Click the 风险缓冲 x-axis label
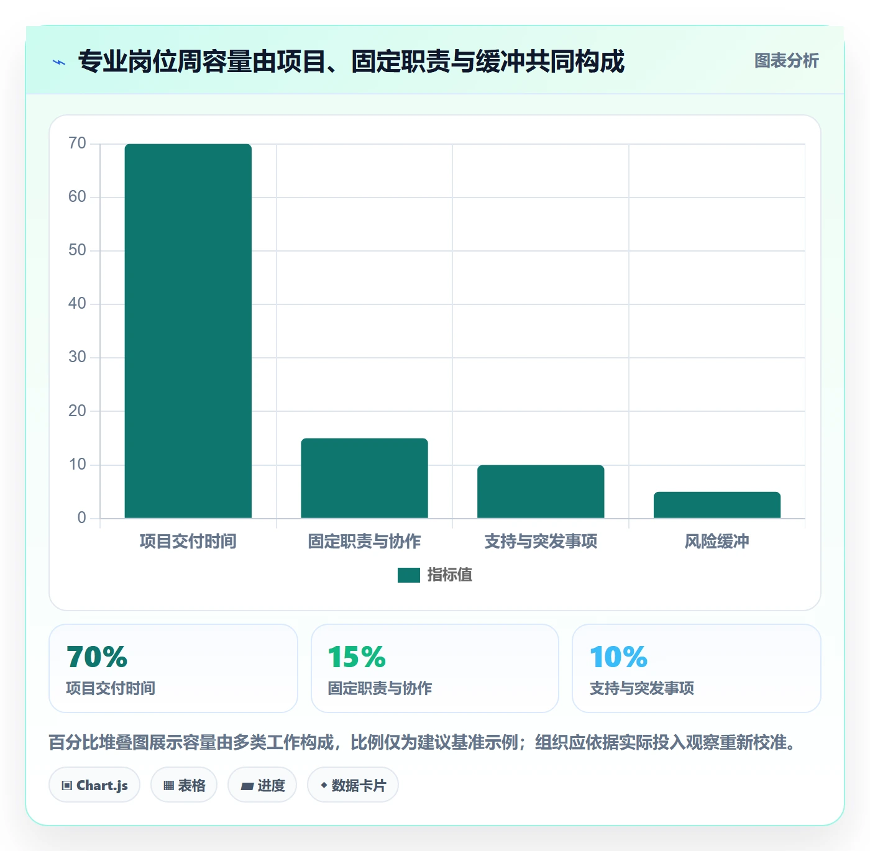Viewport: 870px width, 851px height. click(x=717, y=542)
